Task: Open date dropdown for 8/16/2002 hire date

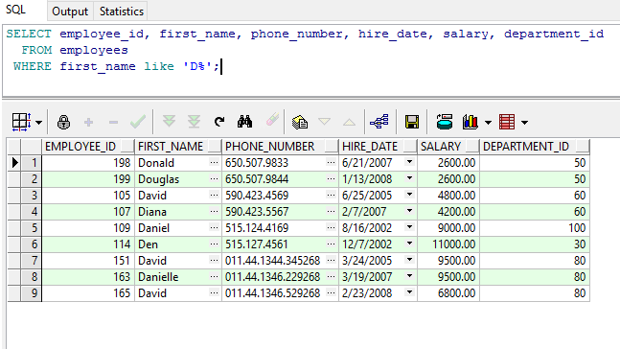Action: tap(409, 226)
